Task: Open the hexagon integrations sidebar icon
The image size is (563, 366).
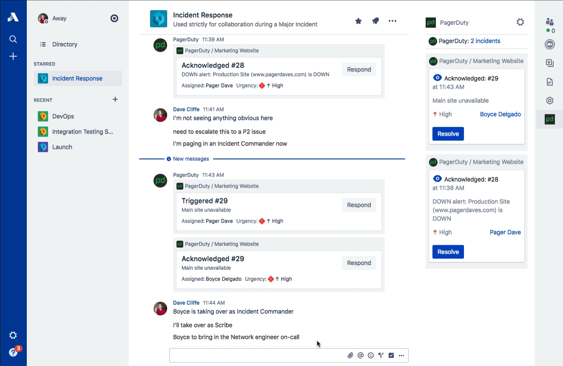Action: point(550,100)
